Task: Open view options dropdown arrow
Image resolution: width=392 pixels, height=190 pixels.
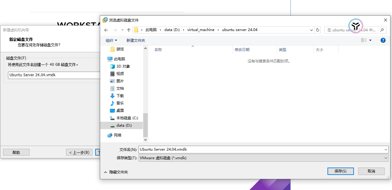Action: point(370,40)
